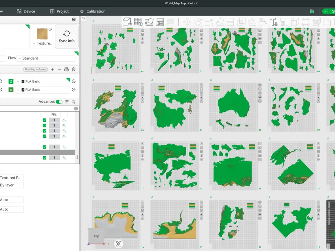335x251 pixels.
Task: Collapse the sidebar with the arrow icon
Action: [83, 18]
